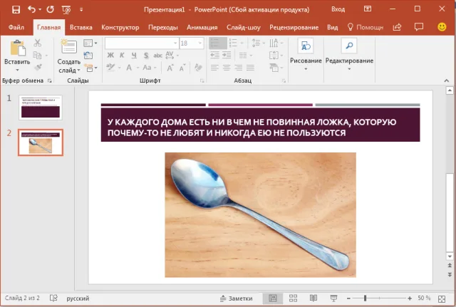Open the Шрифт dialog launcher

point(202,80)
